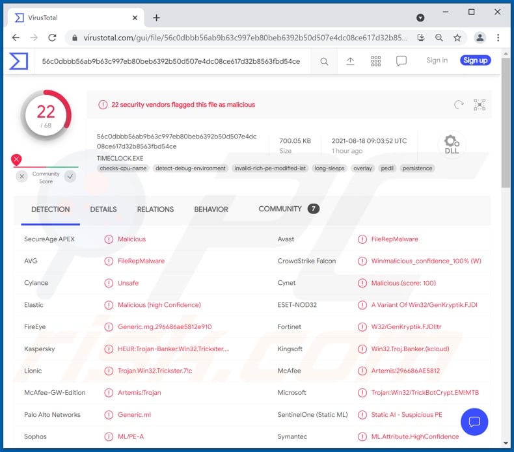Click the Kaspersky HEUR:Trojan-Banker detection text
The width and height of the screenshot is (514, 452).
(174, 349)
